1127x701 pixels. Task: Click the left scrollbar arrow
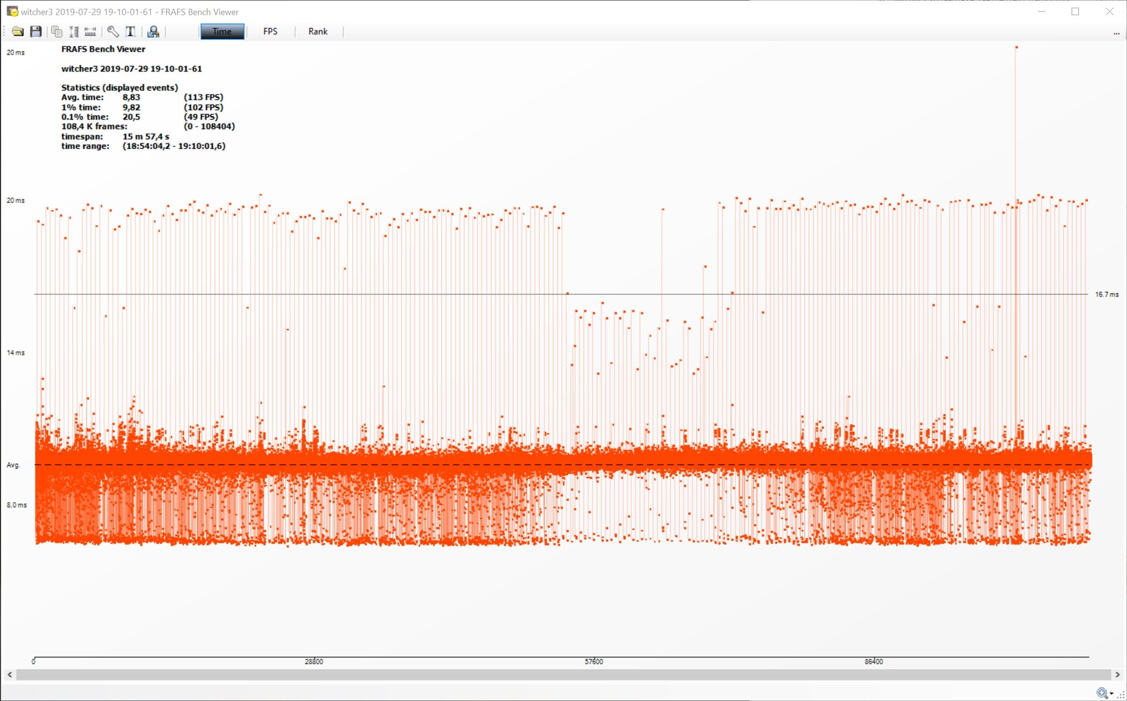(x=9, y=675)
